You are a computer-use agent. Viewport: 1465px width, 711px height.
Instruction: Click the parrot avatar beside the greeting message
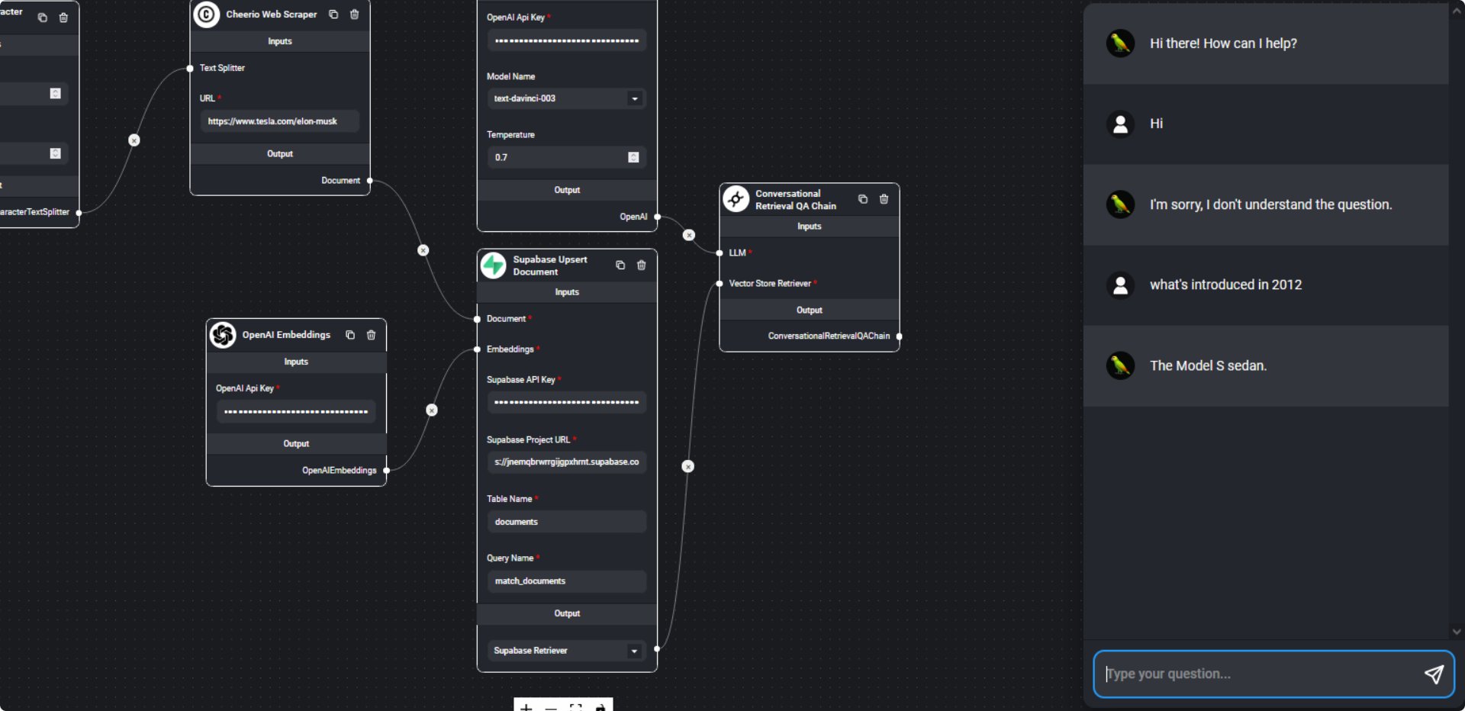(x=1120, y=43)
